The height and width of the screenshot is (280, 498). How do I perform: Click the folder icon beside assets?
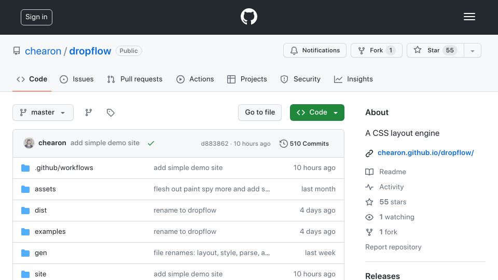click(x=25, y=189)
